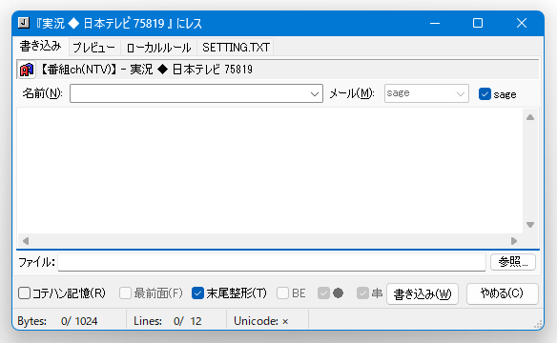Click the right arrow of the horizontal scrollbar

point(514,241)
